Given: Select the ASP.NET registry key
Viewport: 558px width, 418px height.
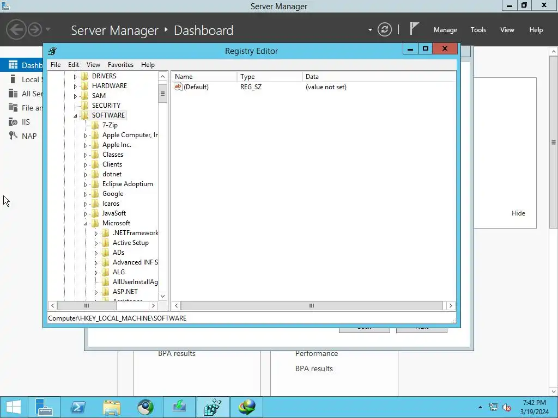Looking at the screenshot, I should coord(125,292).
